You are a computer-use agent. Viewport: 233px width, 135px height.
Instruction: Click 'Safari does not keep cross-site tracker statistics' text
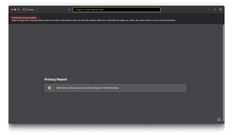pyautogui.click(x=87, y=88)
